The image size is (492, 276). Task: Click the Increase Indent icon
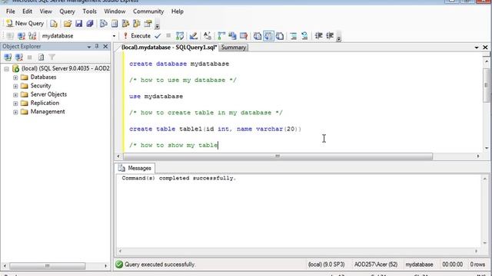tap(330, 36)
